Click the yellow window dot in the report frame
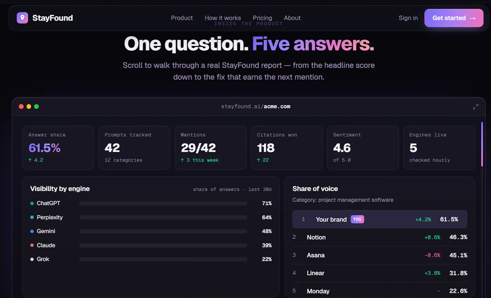Viewport: 491px width, 298px height. 29,107
